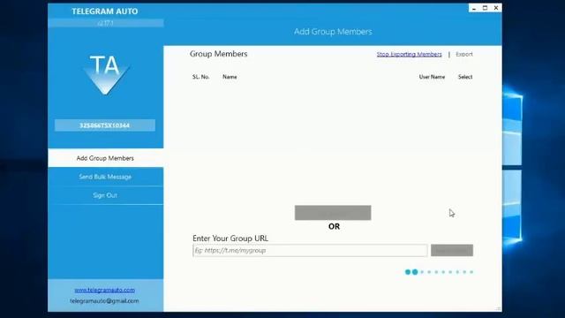The image size is (565, 318).
Task: Click the Export link
Action: pyautogui.click(x=464, y=54)
